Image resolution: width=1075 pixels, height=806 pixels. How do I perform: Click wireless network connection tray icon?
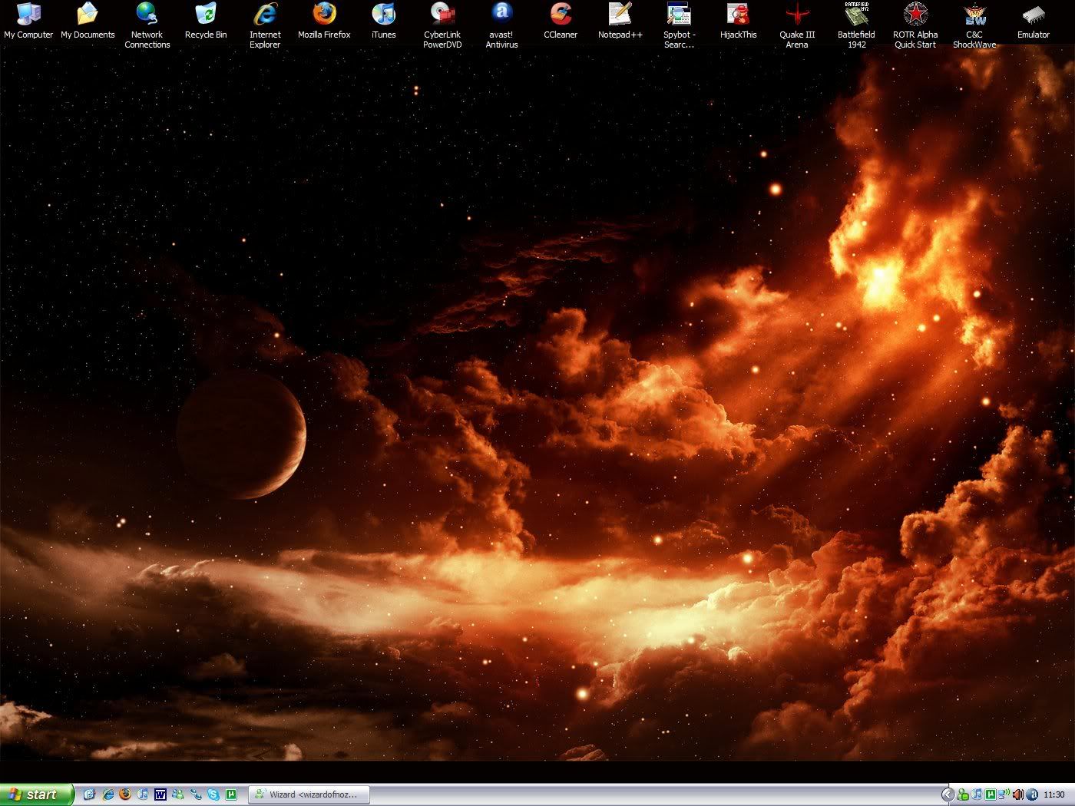click(x=1004, y=794)
